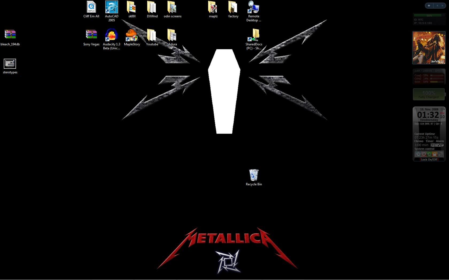
Task: Open the Recycle Bin
Action: click(x=254, y=177)
